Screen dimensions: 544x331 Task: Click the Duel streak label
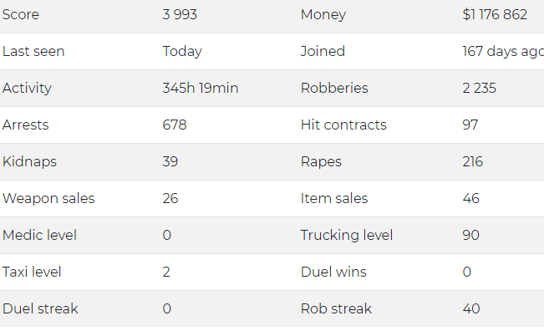[40, 308]
